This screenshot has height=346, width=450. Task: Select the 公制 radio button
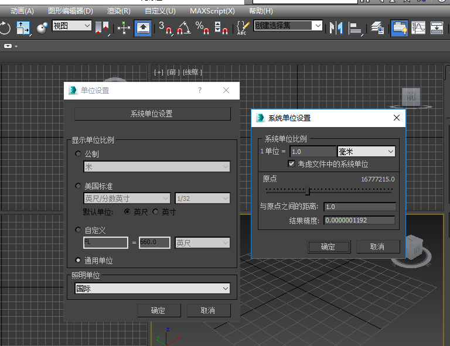pos(79,154)
